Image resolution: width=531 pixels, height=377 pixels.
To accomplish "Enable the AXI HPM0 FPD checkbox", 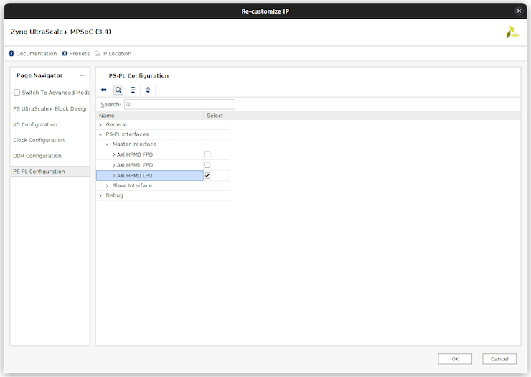I will (207, 154).
